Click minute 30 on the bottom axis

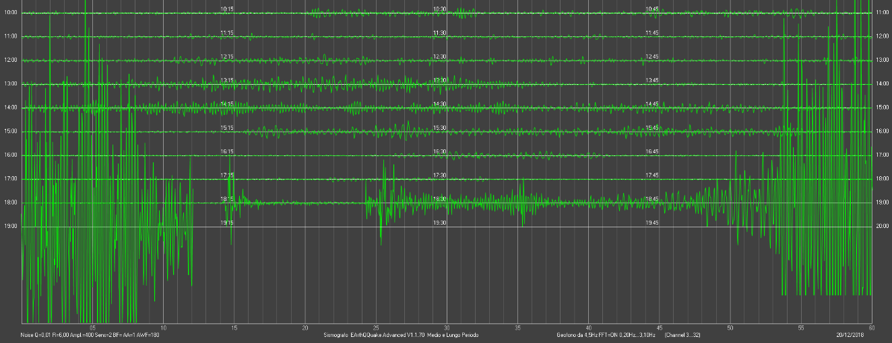tap(447, 328)
